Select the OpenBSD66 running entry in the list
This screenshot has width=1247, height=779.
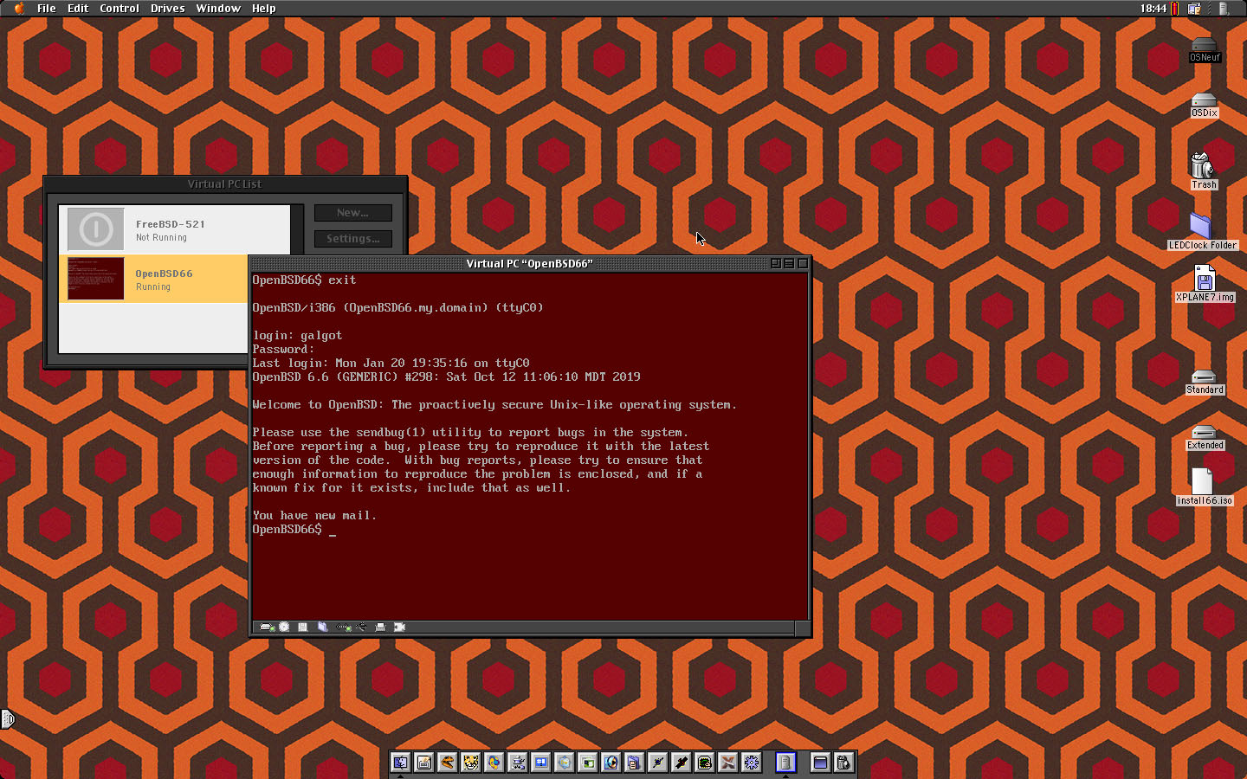[154, 279]
